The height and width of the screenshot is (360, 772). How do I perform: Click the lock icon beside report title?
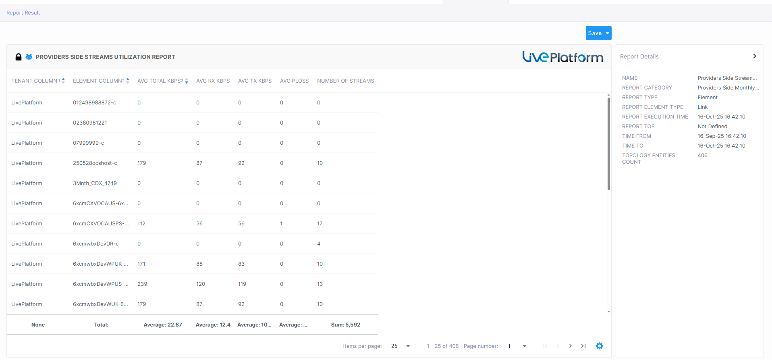coord(19,57)
